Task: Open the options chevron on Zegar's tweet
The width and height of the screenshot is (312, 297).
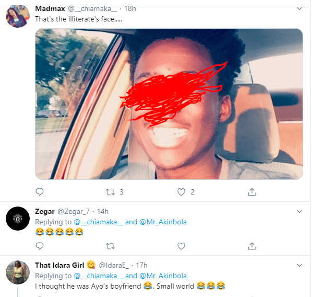Action: (x=299, y=211)
